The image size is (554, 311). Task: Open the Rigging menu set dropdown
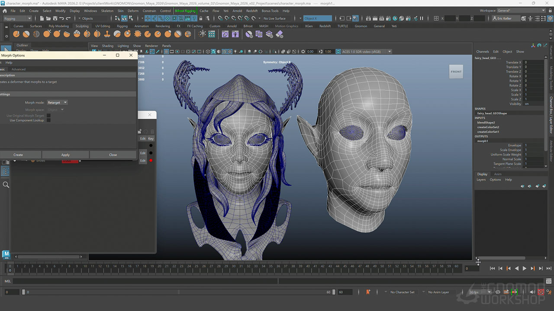17,19
